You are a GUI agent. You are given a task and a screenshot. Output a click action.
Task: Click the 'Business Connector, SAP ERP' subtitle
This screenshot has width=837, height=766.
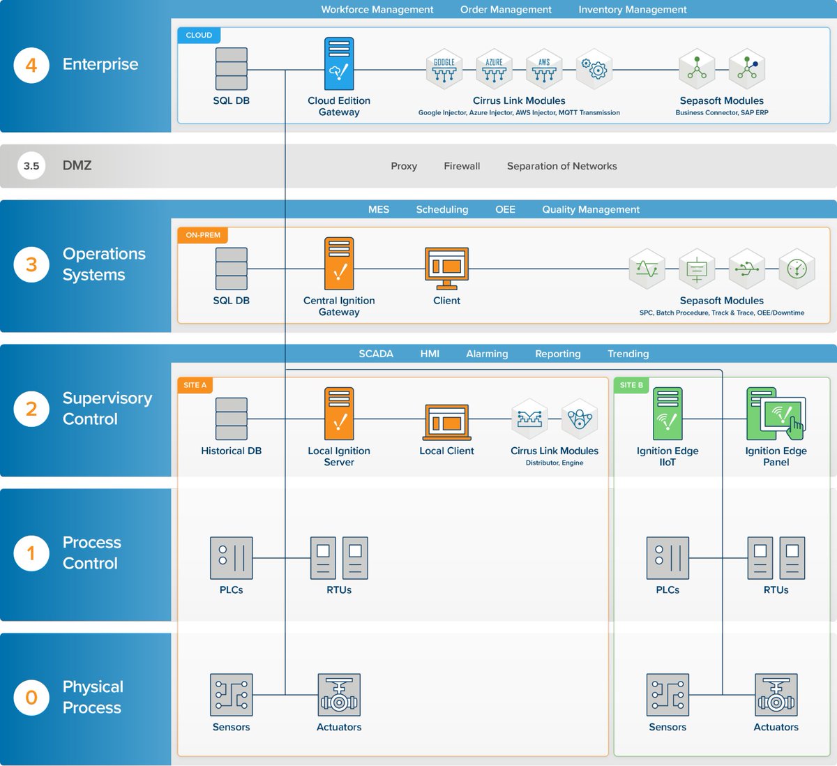point(722,112)
